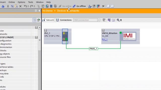
Task: Switch to Network mode
Action: tap(48, 20)
